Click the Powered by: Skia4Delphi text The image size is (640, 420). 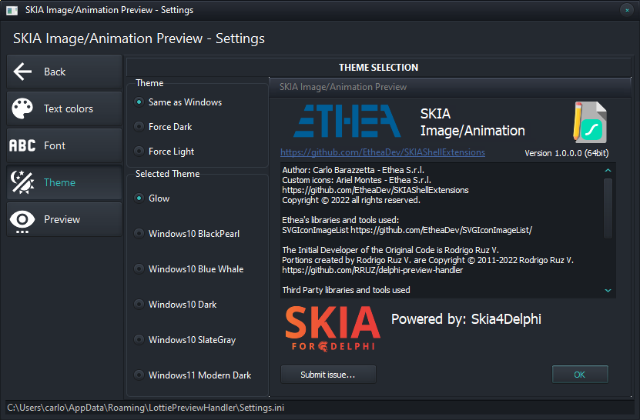(x=466, y=319)
